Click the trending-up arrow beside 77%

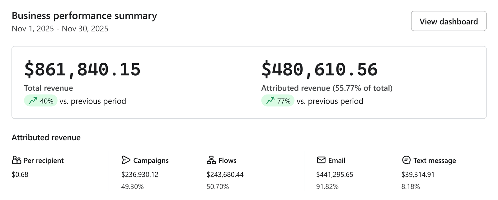(x=270, y=101)
